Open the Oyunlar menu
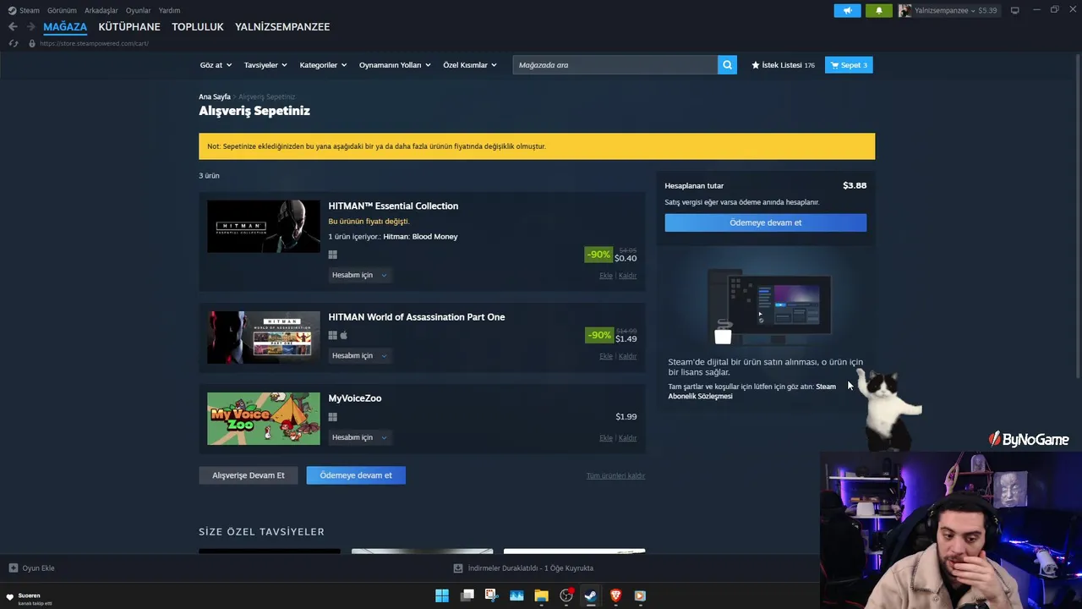Screen dimensions: 1082x609 coord(139,10)
